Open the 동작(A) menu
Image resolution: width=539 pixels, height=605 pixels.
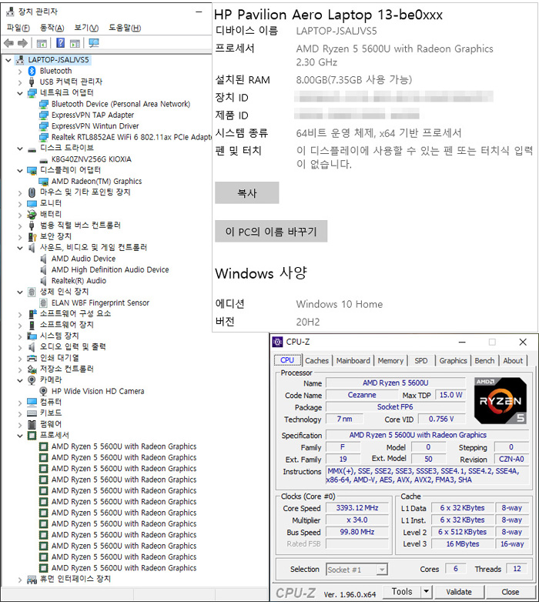tap(52, 28)
